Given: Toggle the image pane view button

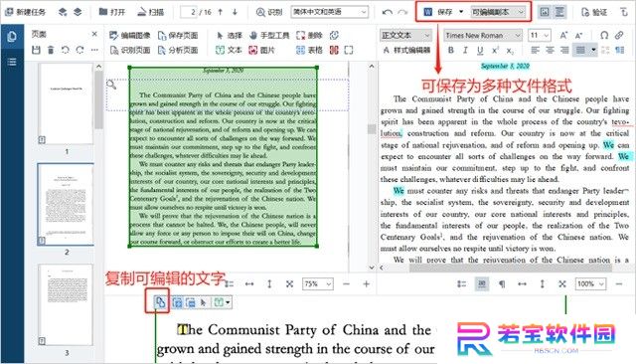Looking at the screenshot, I should click(x=545, y=12).
